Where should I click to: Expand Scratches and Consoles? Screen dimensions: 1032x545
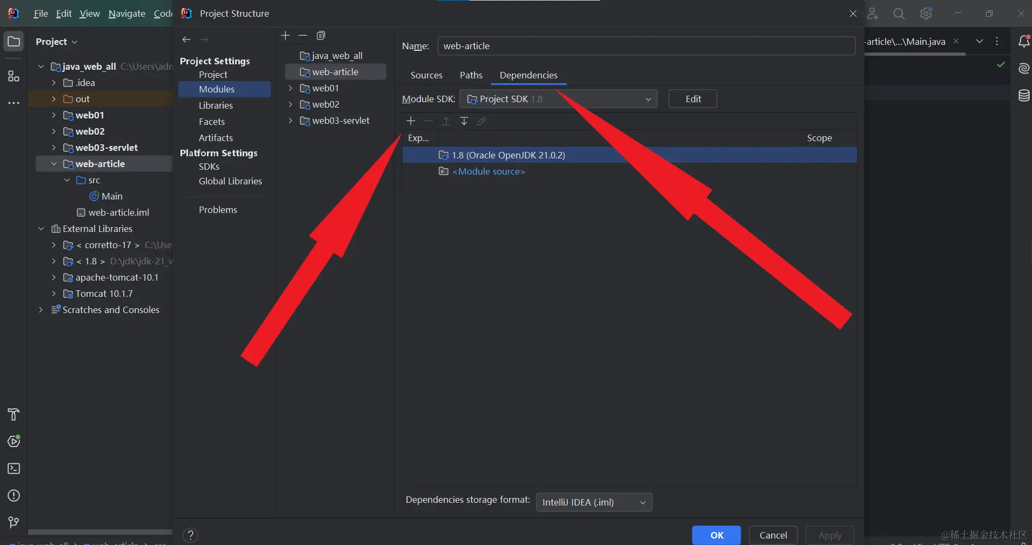click(41, 310)
